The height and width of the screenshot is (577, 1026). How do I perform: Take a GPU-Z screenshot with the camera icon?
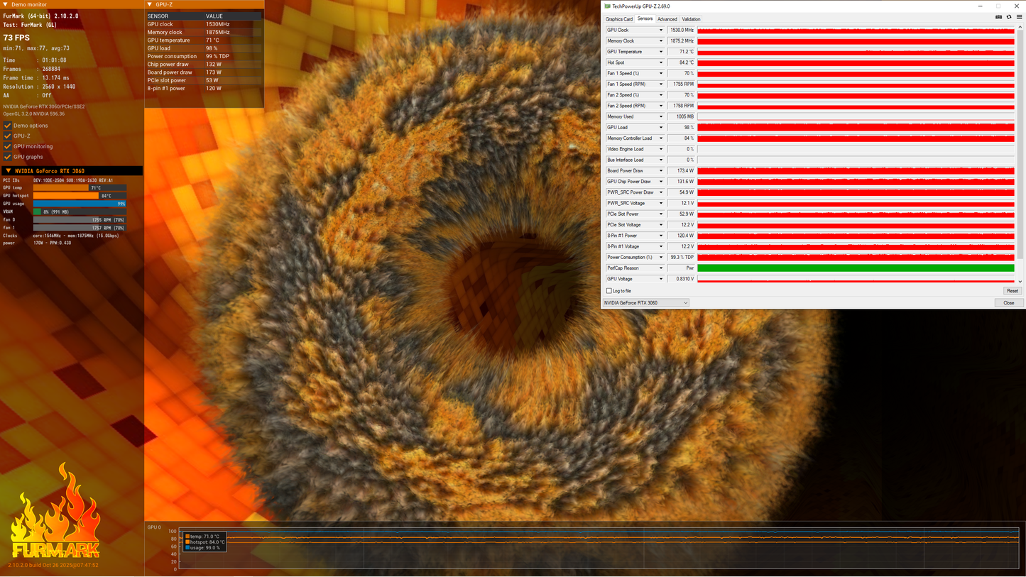coord(999,17)
